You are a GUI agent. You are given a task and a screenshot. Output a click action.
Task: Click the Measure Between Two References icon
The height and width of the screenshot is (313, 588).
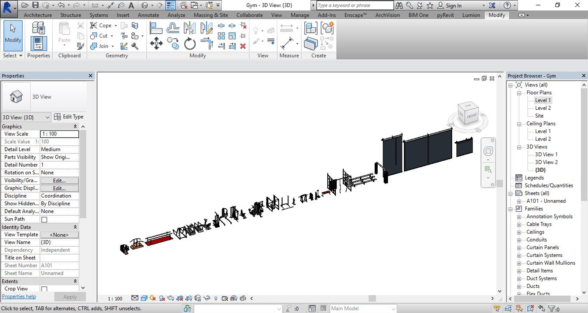287,43
